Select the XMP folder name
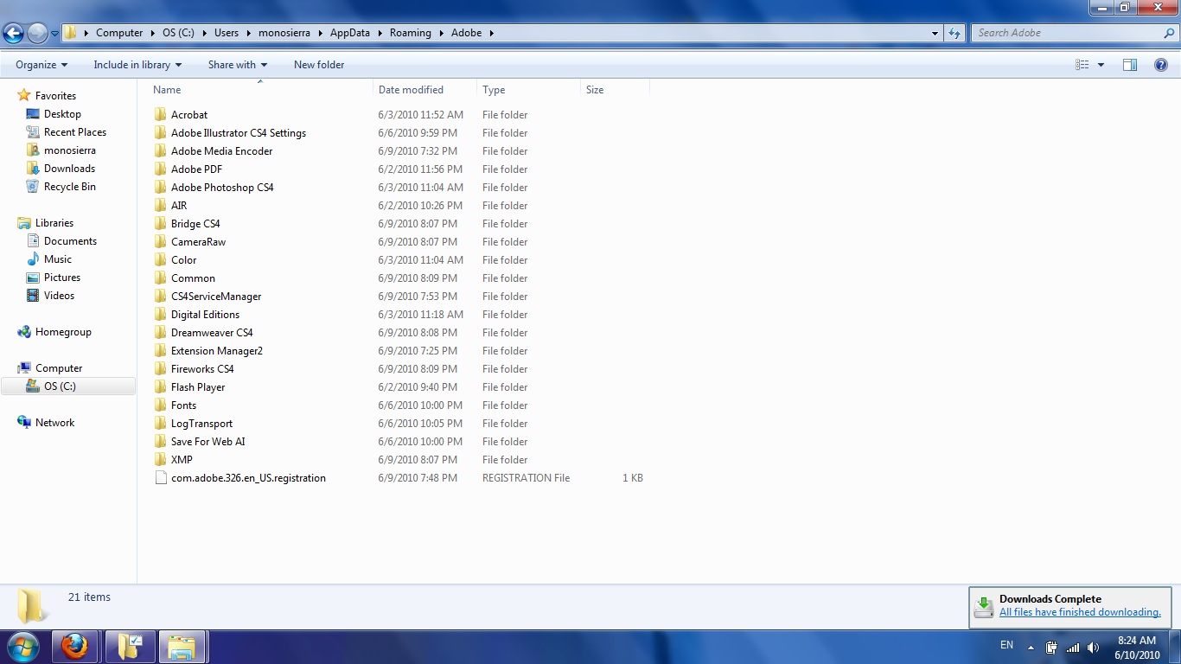Screen dimensions: 1181x664 point(182,460)
